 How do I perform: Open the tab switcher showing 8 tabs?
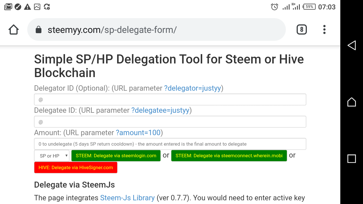tap(301, 29)
